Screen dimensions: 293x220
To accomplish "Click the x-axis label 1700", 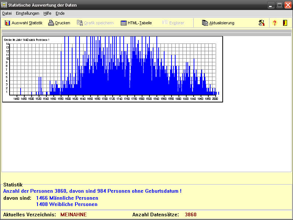I will click(105, 99).
